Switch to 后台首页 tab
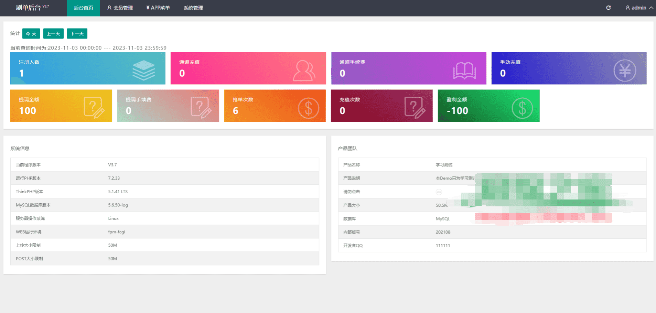The height and width of the screenshot is (313, 656). [84, 8]
